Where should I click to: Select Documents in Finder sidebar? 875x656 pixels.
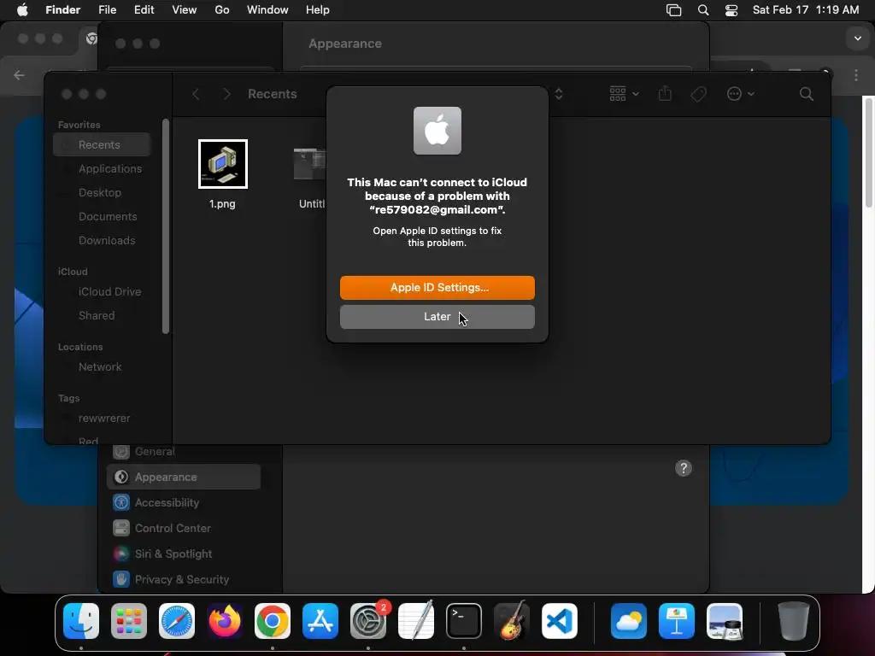tap(103, 216)
